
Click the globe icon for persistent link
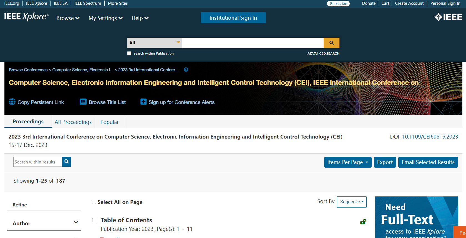tap(12, 102)
